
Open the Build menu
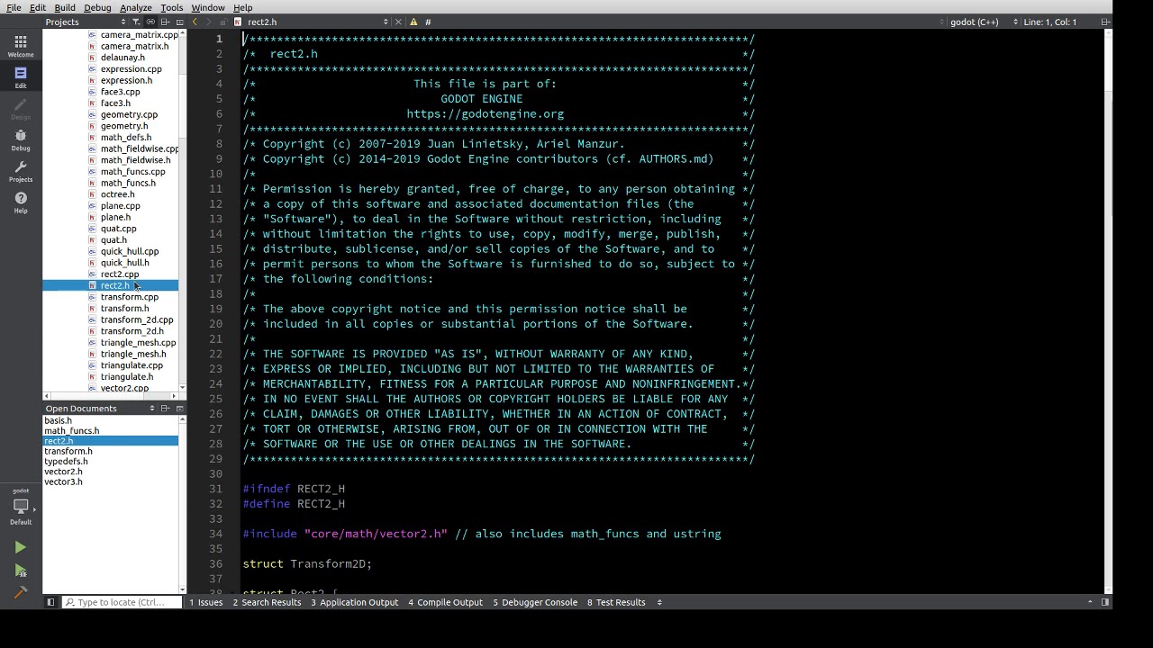[65, 7]
